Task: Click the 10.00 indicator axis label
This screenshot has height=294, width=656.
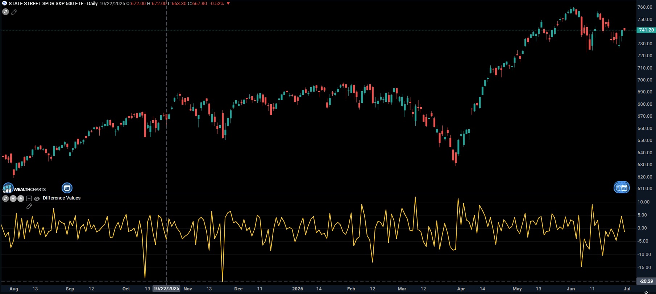Action: click(644, 202)
